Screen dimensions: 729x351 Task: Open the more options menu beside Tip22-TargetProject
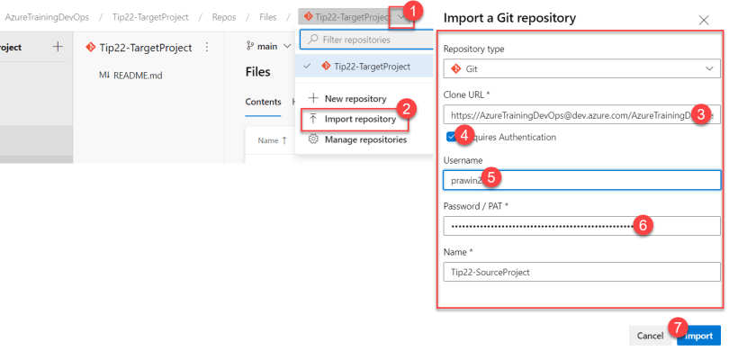[x=207, y=48]
